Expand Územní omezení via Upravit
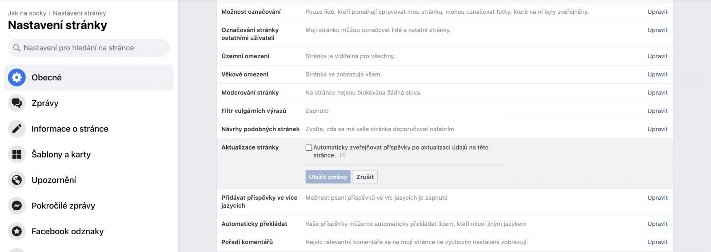 (657, 56)
